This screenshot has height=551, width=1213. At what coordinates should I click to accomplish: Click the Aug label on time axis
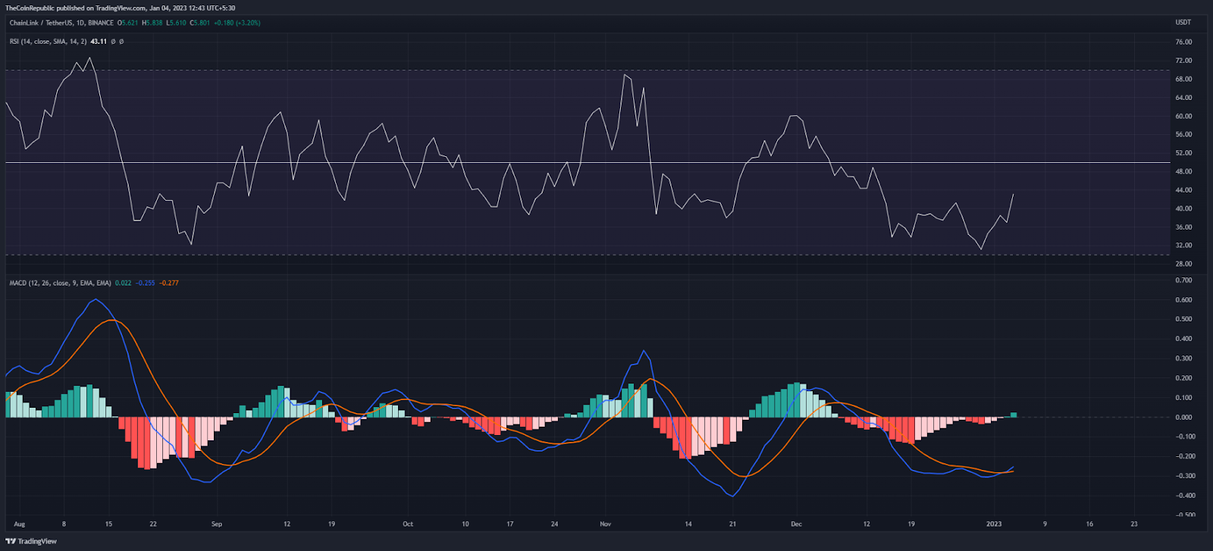pyautogui.click(x=19, y=524)
